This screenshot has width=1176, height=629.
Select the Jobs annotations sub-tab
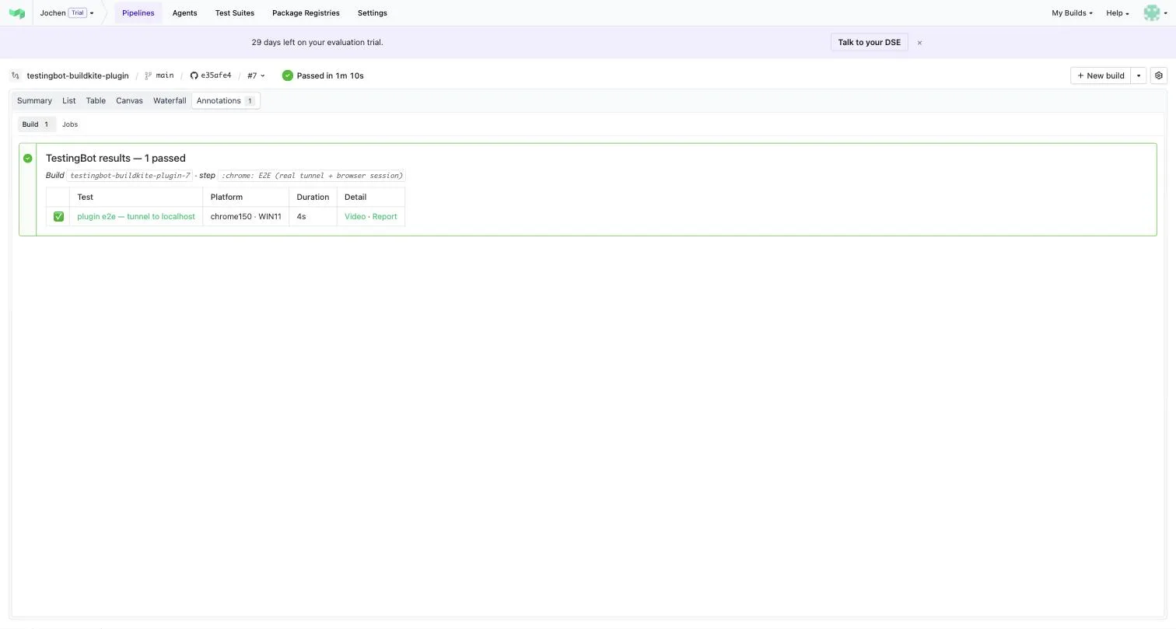(70, 124)
